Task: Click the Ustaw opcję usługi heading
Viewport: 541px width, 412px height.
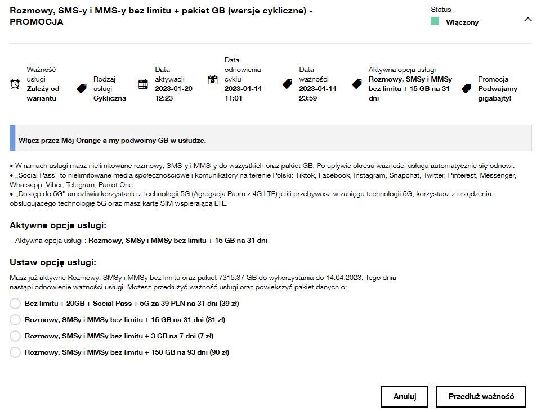Action: tap(53, 262)
